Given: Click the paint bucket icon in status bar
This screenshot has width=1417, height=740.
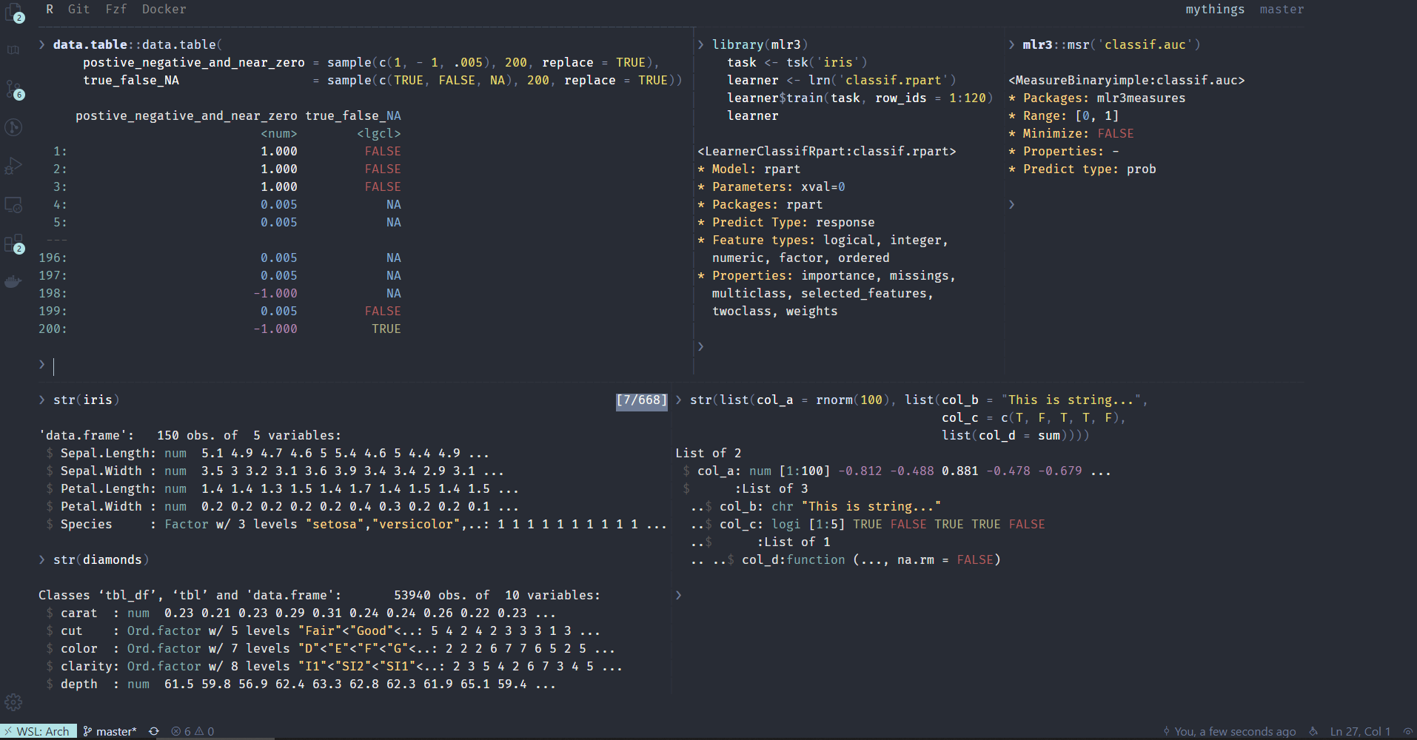Looking at the screenshot, I should coord(1313,731).
